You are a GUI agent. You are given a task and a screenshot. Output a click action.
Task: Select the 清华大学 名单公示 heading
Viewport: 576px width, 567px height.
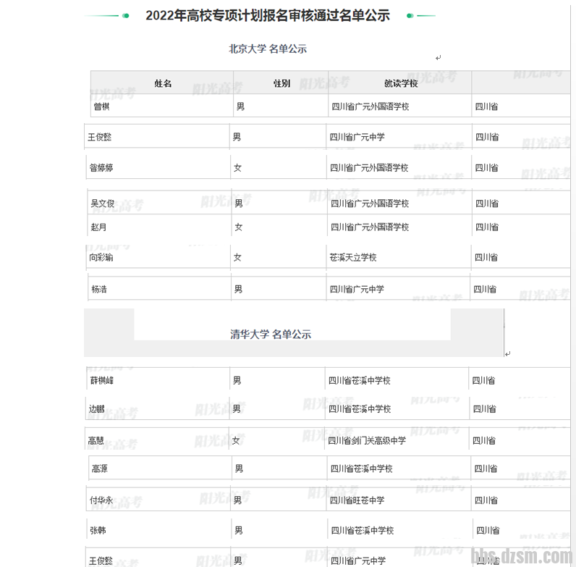[271, 335]
